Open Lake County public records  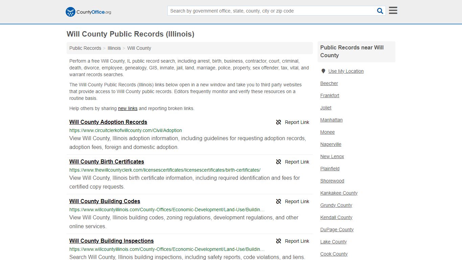coord(333,242)
